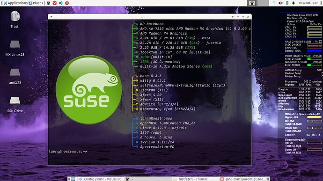
Task: Click 'larry@nostromos' title line in fastfetch output
Action: pyautogui.click(x=156, y=119)
